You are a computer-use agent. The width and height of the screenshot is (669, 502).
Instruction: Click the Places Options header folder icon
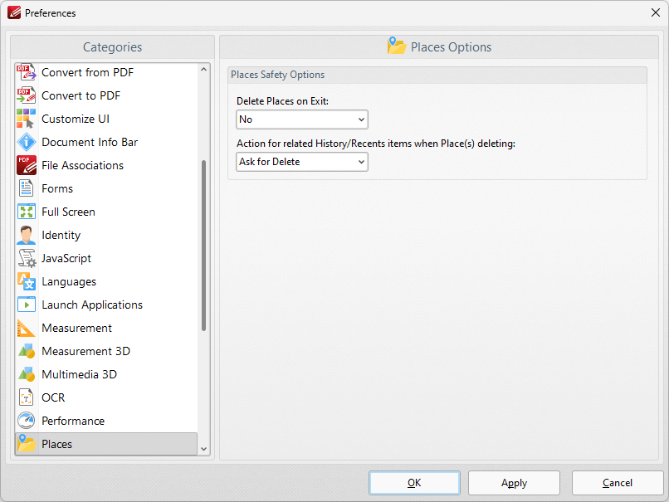[397, 46]
